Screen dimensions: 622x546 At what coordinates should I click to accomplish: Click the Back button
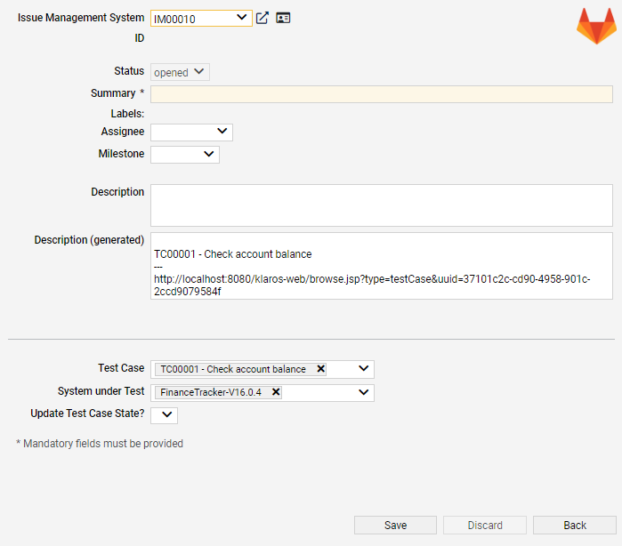[575, 525]
